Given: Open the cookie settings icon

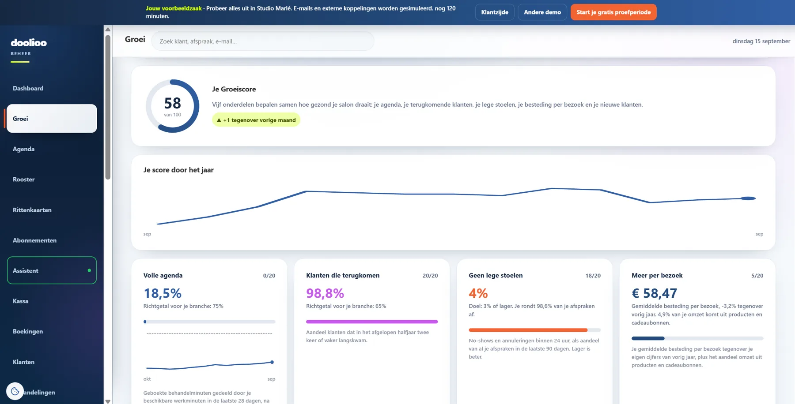Looking at the screenshot, I should [15, 391].
